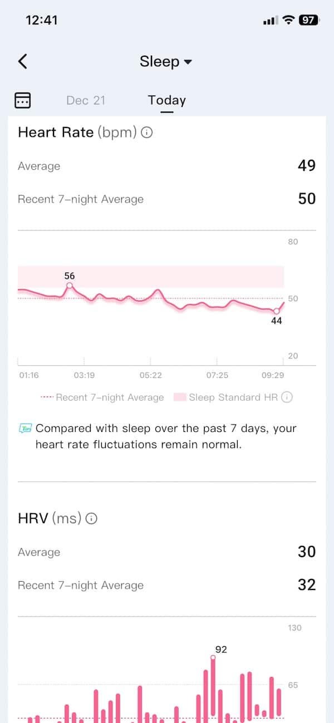Tap the Sleep Standard HR info icon
The width and height of the screenshot is (334, 723).
point(287,397)
